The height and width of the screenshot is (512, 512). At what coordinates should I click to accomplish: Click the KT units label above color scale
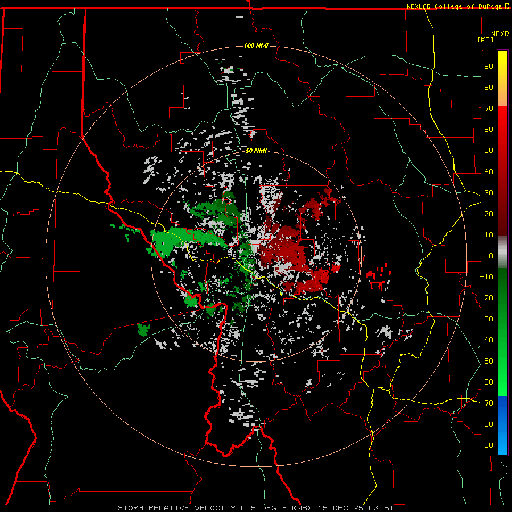485,39
